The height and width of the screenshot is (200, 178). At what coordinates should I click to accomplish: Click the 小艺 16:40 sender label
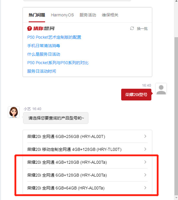(x=32, y=109)
